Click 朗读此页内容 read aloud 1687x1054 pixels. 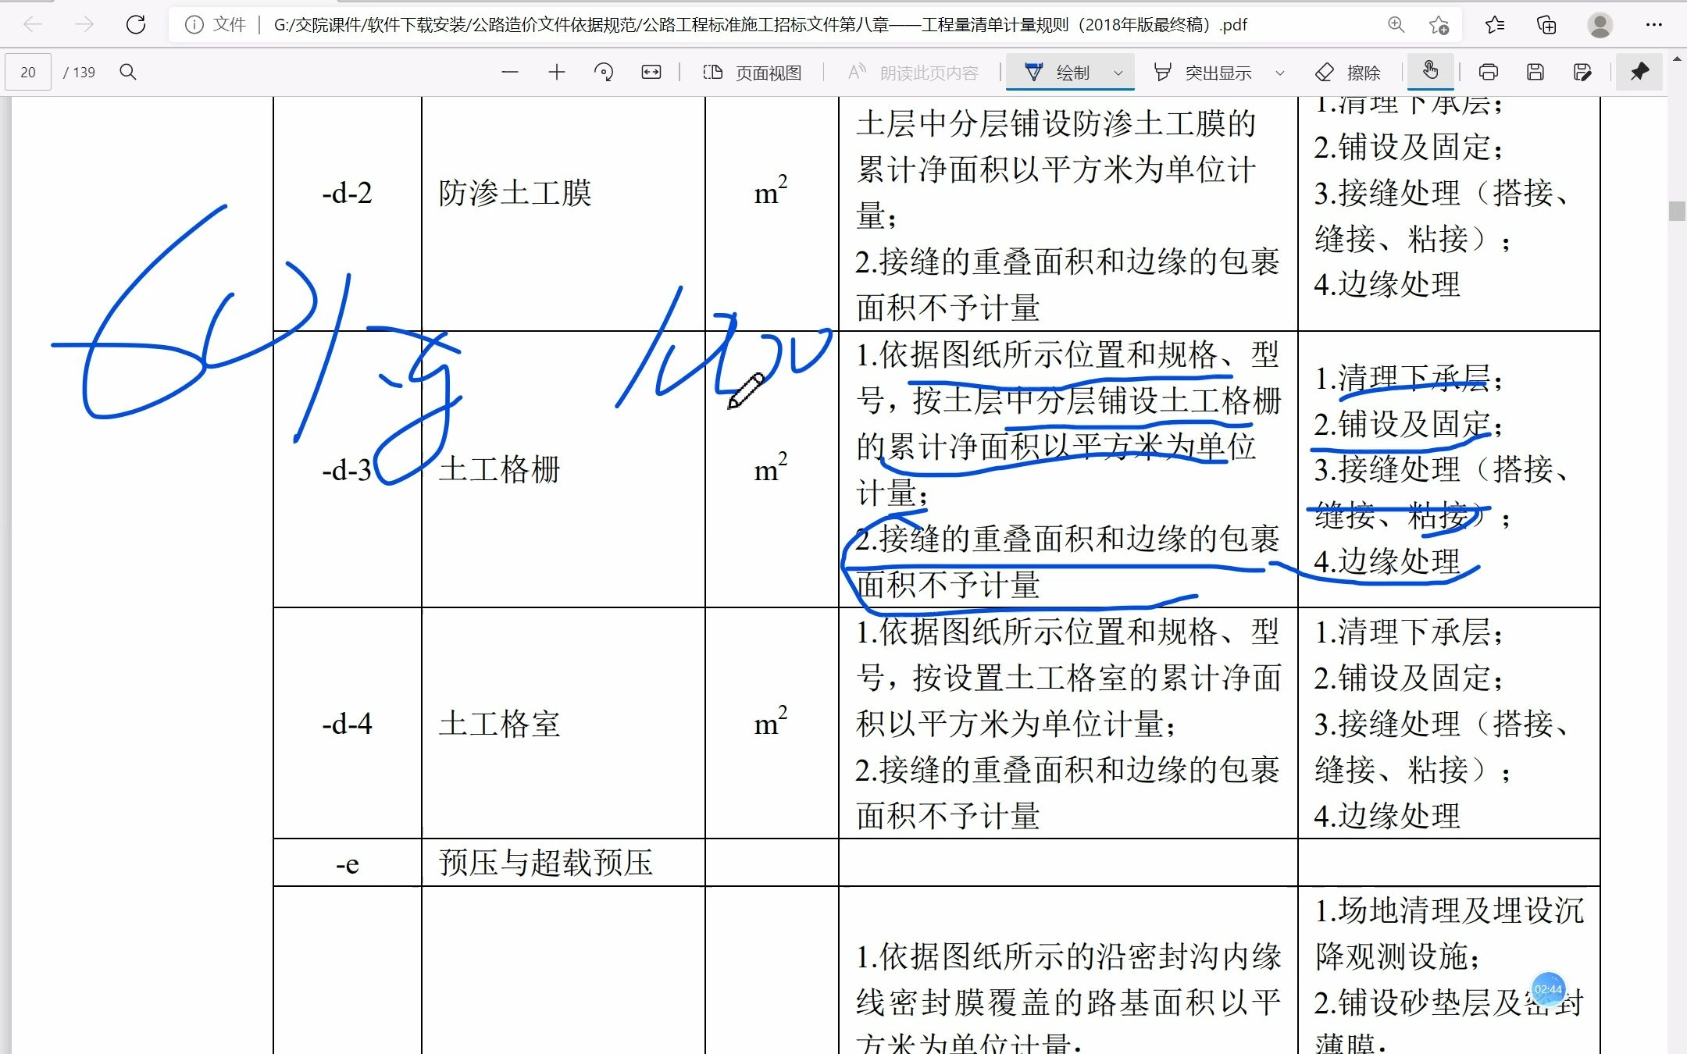[913, 73]
